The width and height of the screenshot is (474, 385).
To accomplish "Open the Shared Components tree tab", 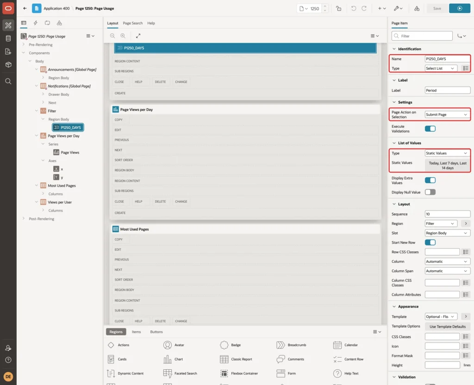I will point(59,23).
